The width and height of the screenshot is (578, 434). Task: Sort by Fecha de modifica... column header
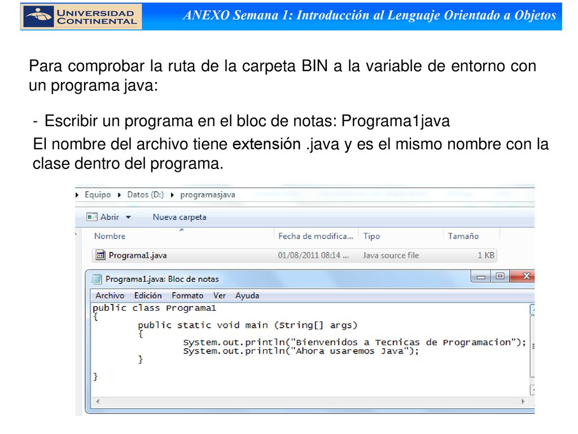316,236
